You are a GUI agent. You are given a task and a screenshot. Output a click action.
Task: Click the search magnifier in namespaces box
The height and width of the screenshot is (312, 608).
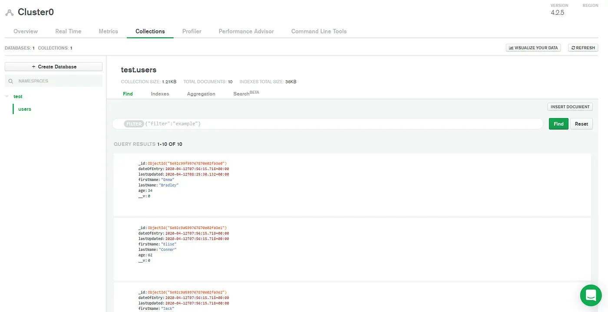[11, 81]
